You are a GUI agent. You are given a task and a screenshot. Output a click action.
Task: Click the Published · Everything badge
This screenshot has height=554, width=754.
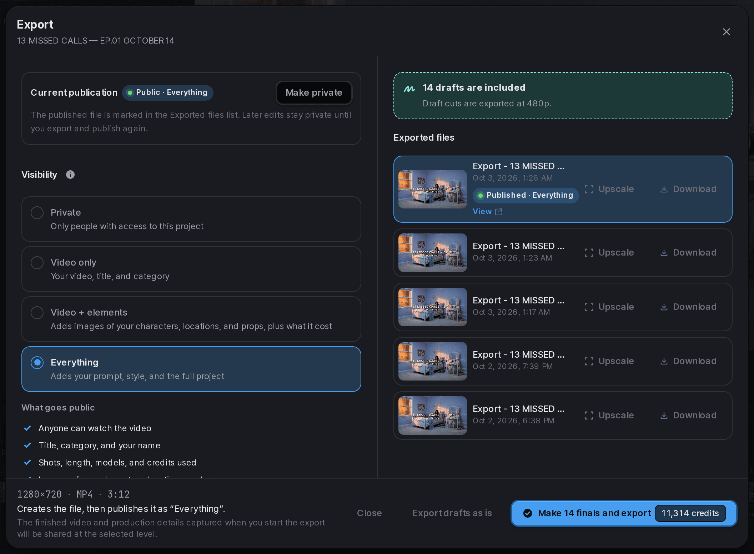click(x=526, y=195)
